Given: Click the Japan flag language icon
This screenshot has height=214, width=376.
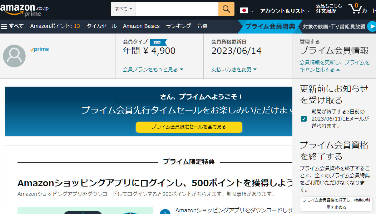Looking at the screenshot, I should (244, 10).
